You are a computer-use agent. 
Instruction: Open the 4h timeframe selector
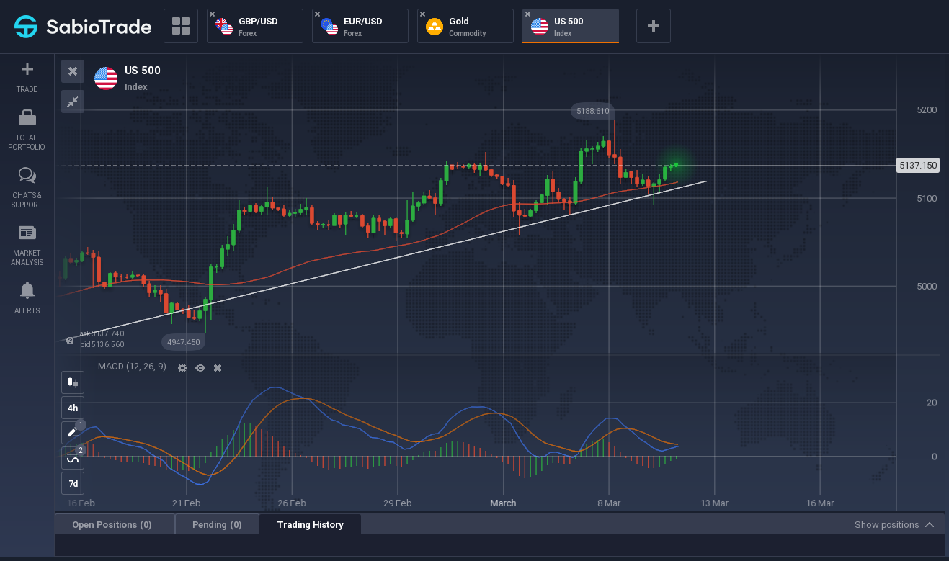click(x=72, y=408)
